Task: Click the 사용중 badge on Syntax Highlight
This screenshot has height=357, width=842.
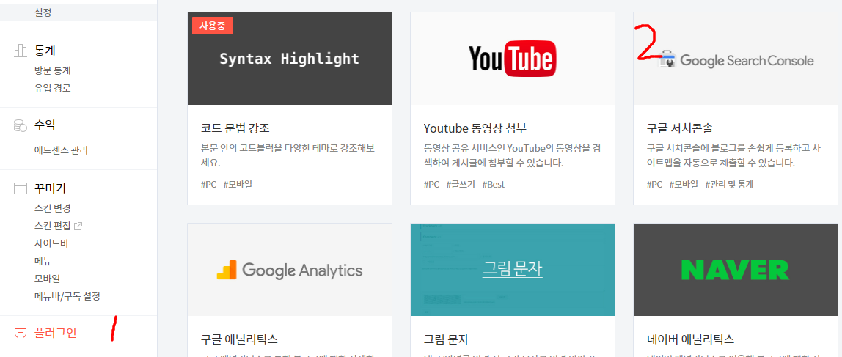Action: pyautogui.click(x=213, y=26)
